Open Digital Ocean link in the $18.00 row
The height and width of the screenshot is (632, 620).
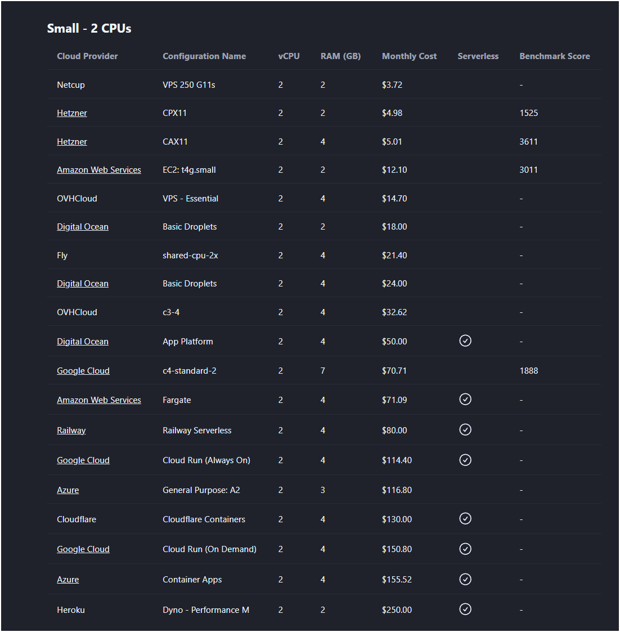(83, 227)
